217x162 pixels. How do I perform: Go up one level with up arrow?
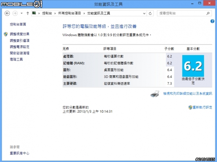pos(27,14)
